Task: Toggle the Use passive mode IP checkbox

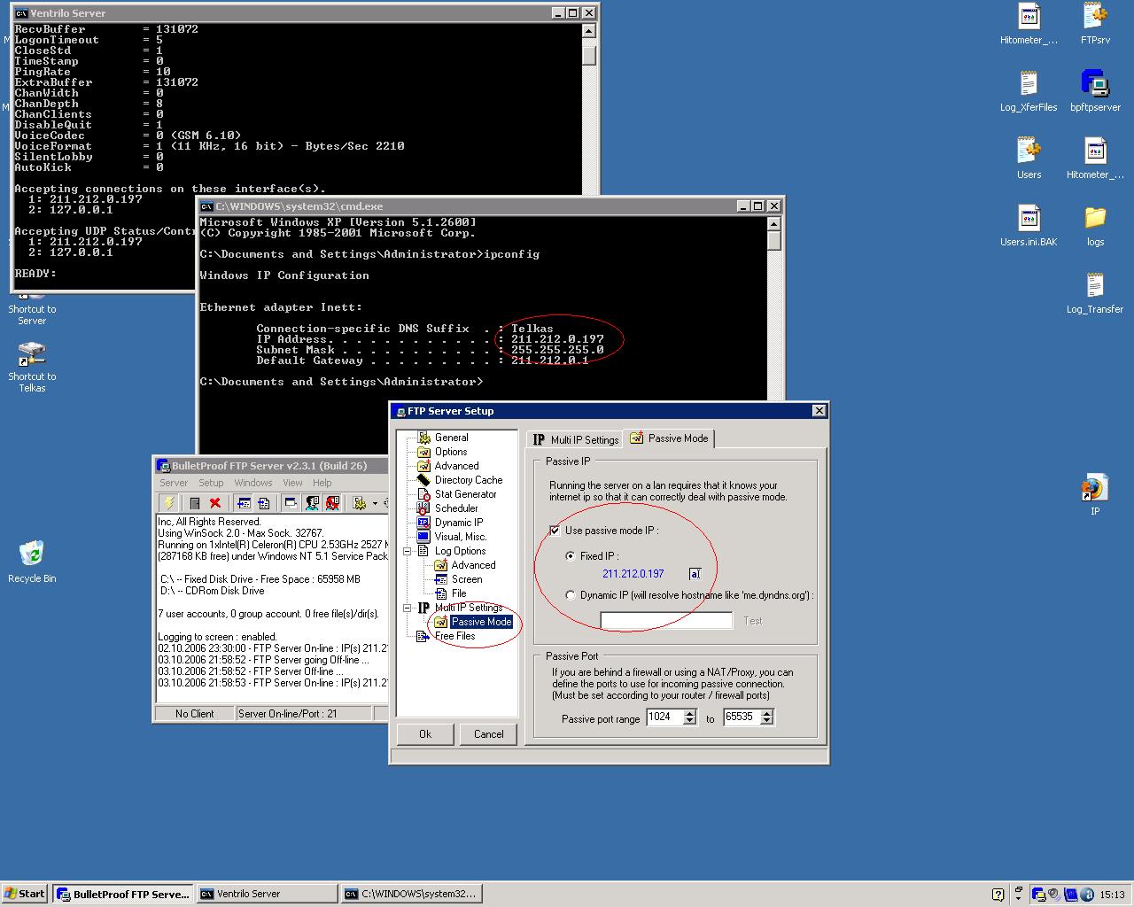Action: click(555, 531)
